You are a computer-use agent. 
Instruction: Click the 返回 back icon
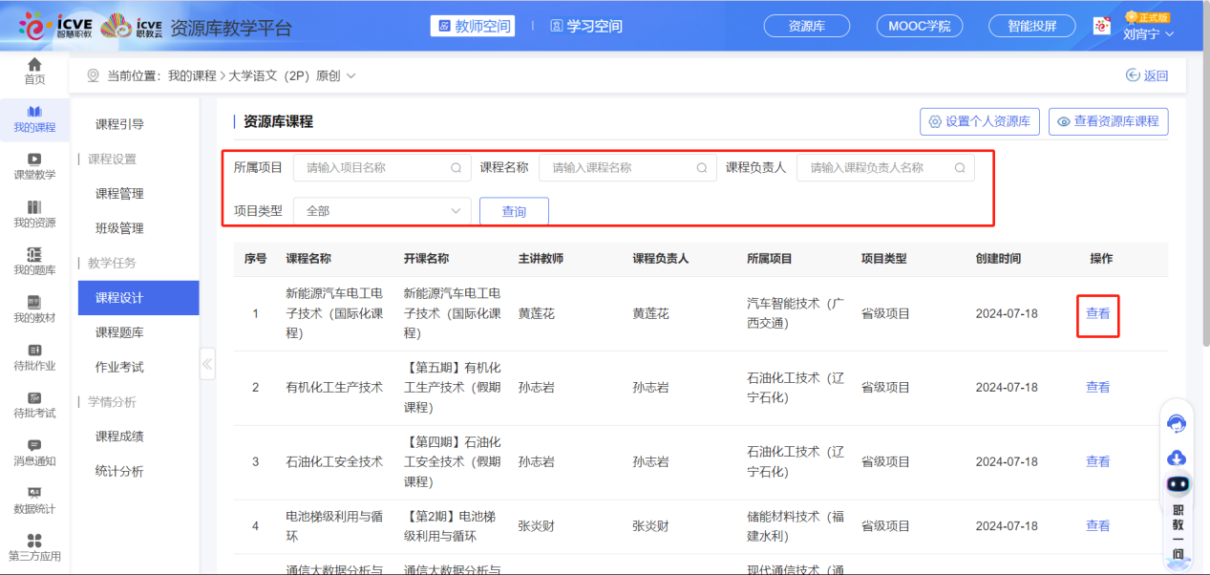(1134, 75)
